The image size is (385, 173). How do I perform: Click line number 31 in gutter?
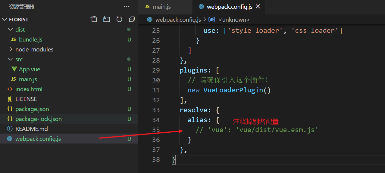(x=156, y=90)
